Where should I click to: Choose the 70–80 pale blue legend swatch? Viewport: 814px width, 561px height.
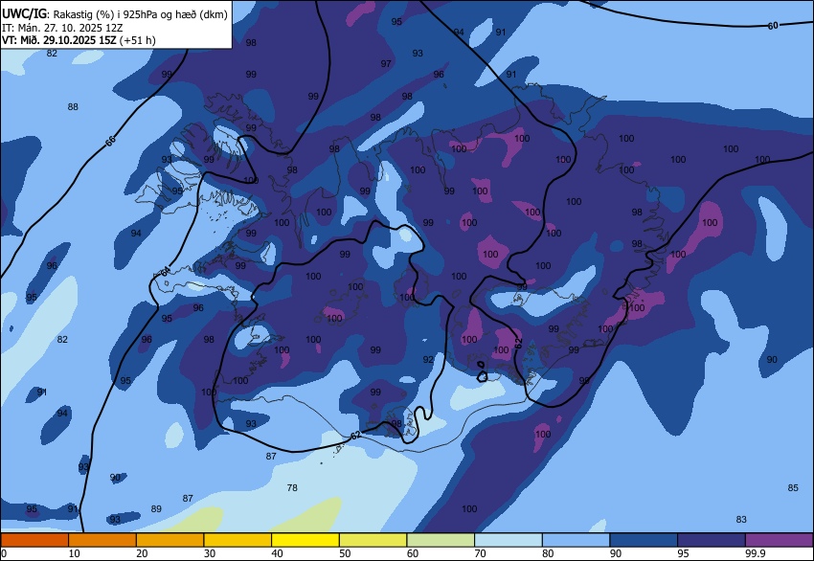tap(509, 540)
